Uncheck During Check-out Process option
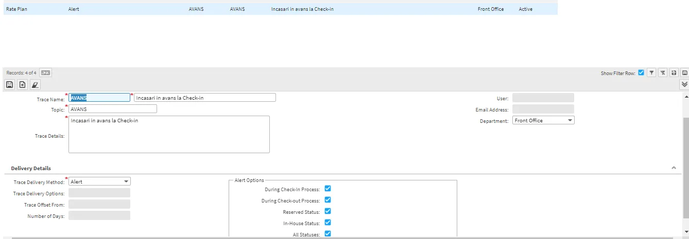 [328, 200]
